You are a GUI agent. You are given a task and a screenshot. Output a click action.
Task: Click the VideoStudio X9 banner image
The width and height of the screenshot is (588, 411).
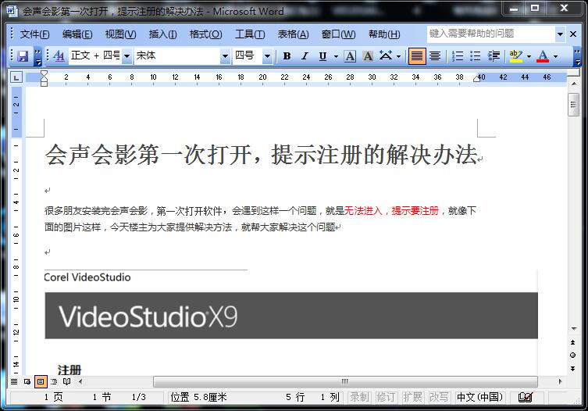[291, 316]
